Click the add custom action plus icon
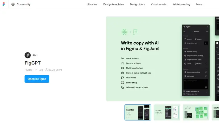 (x=207, y=69)
